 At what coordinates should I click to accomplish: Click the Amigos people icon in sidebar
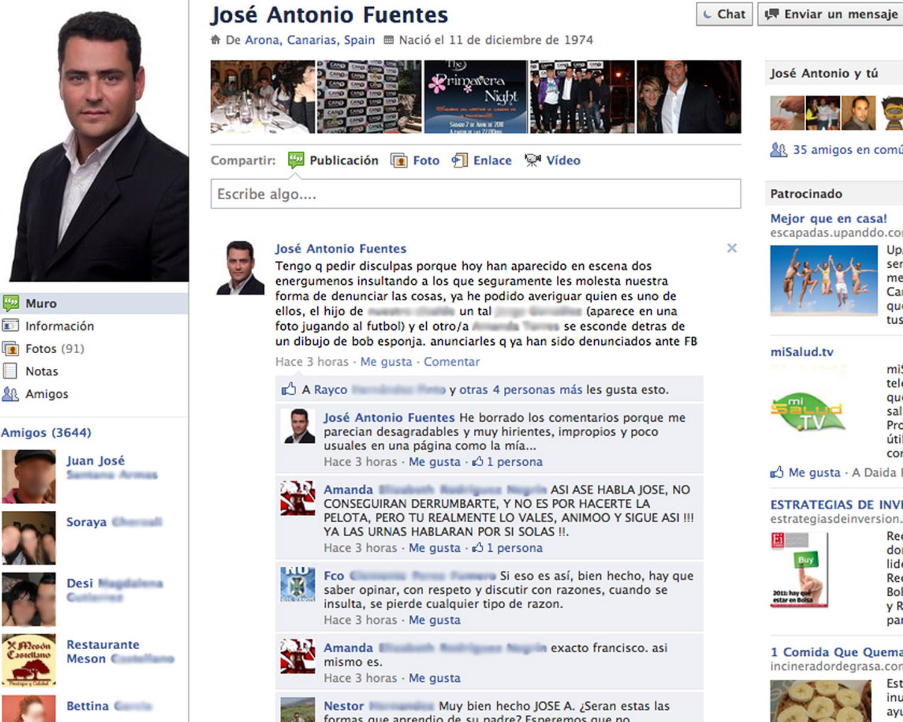10,394
